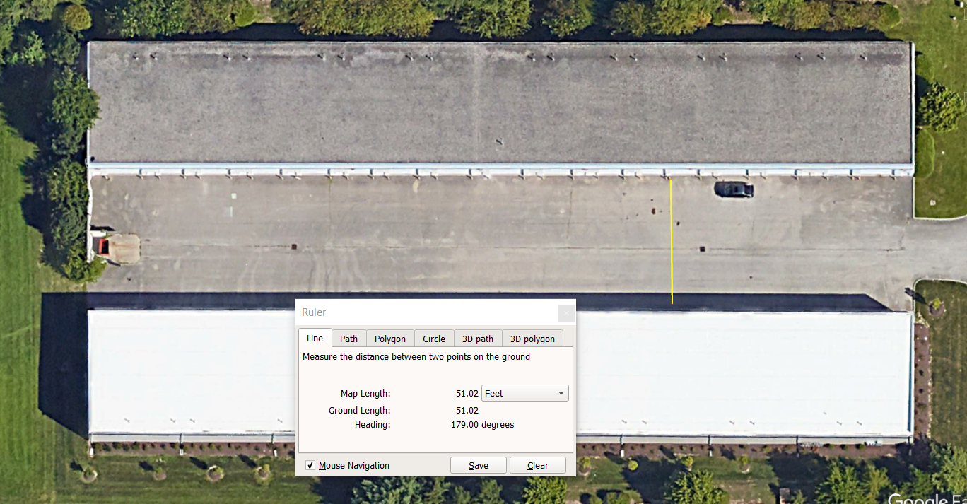Click the black car in the lot
The image size is (967, 504).
tap(734, 189)
